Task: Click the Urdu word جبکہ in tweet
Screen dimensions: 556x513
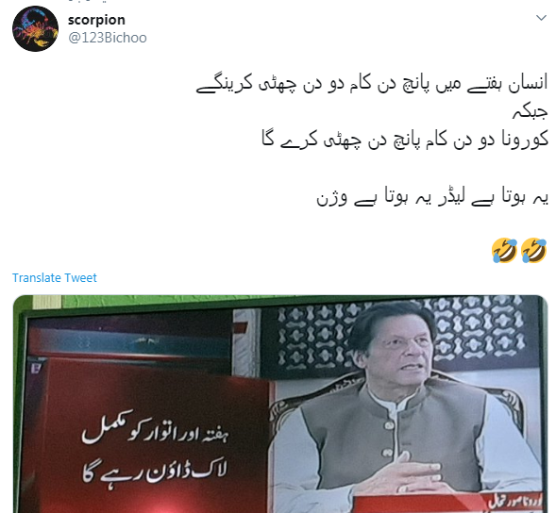Action: click(531, 112)
